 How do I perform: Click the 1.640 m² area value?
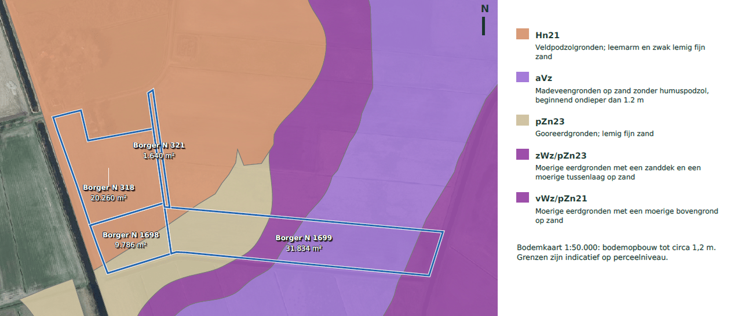pyautogui.click(x=159, y=155)
